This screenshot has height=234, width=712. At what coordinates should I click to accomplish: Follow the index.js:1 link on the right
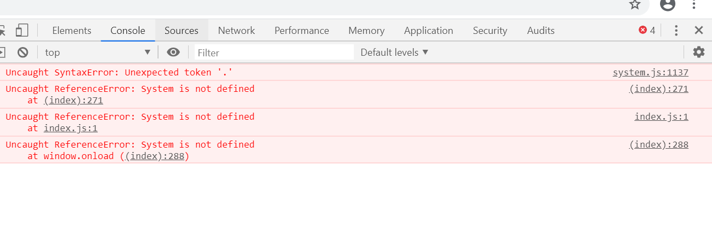click(661, 116)
